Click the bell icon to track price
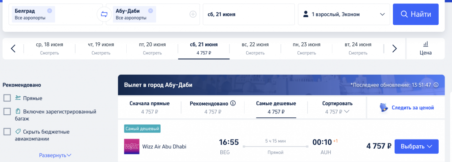 [384, 108]
